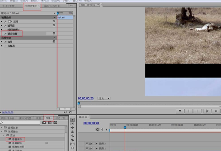
Task: Click the Go to In point button
Action: (207, 111)
